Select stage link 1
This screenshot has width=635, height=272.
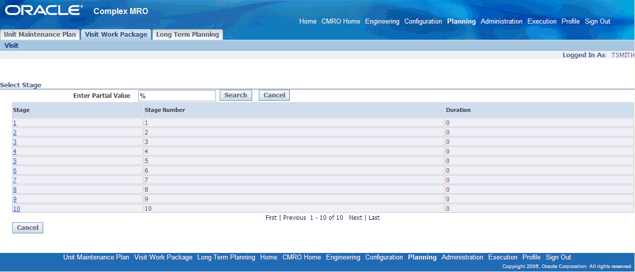(x=15, y=123)
